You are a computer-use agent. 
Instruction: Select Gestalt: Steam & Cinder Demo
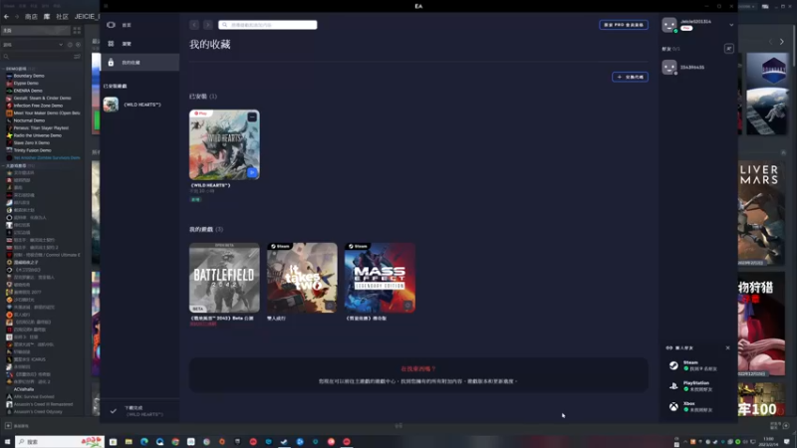[x=42, y=98]
